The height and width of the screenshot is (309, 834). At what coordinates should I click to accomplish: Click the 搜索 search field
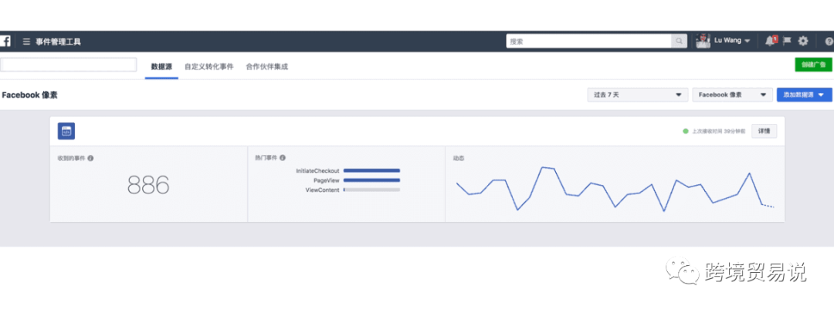[589, 41]
